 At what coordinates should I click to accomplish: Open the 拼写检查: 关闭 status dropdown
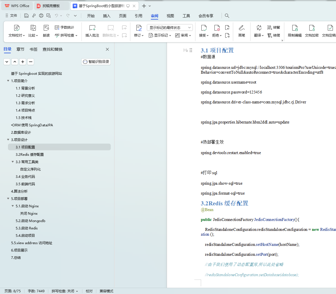click(65, 291)
